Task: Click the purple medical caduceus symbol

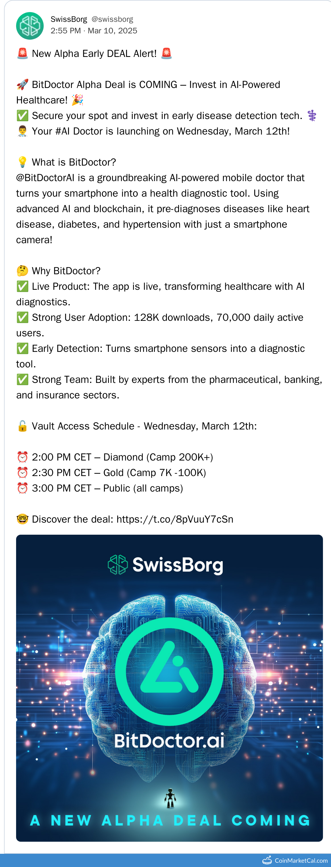Action: (312, 116)
